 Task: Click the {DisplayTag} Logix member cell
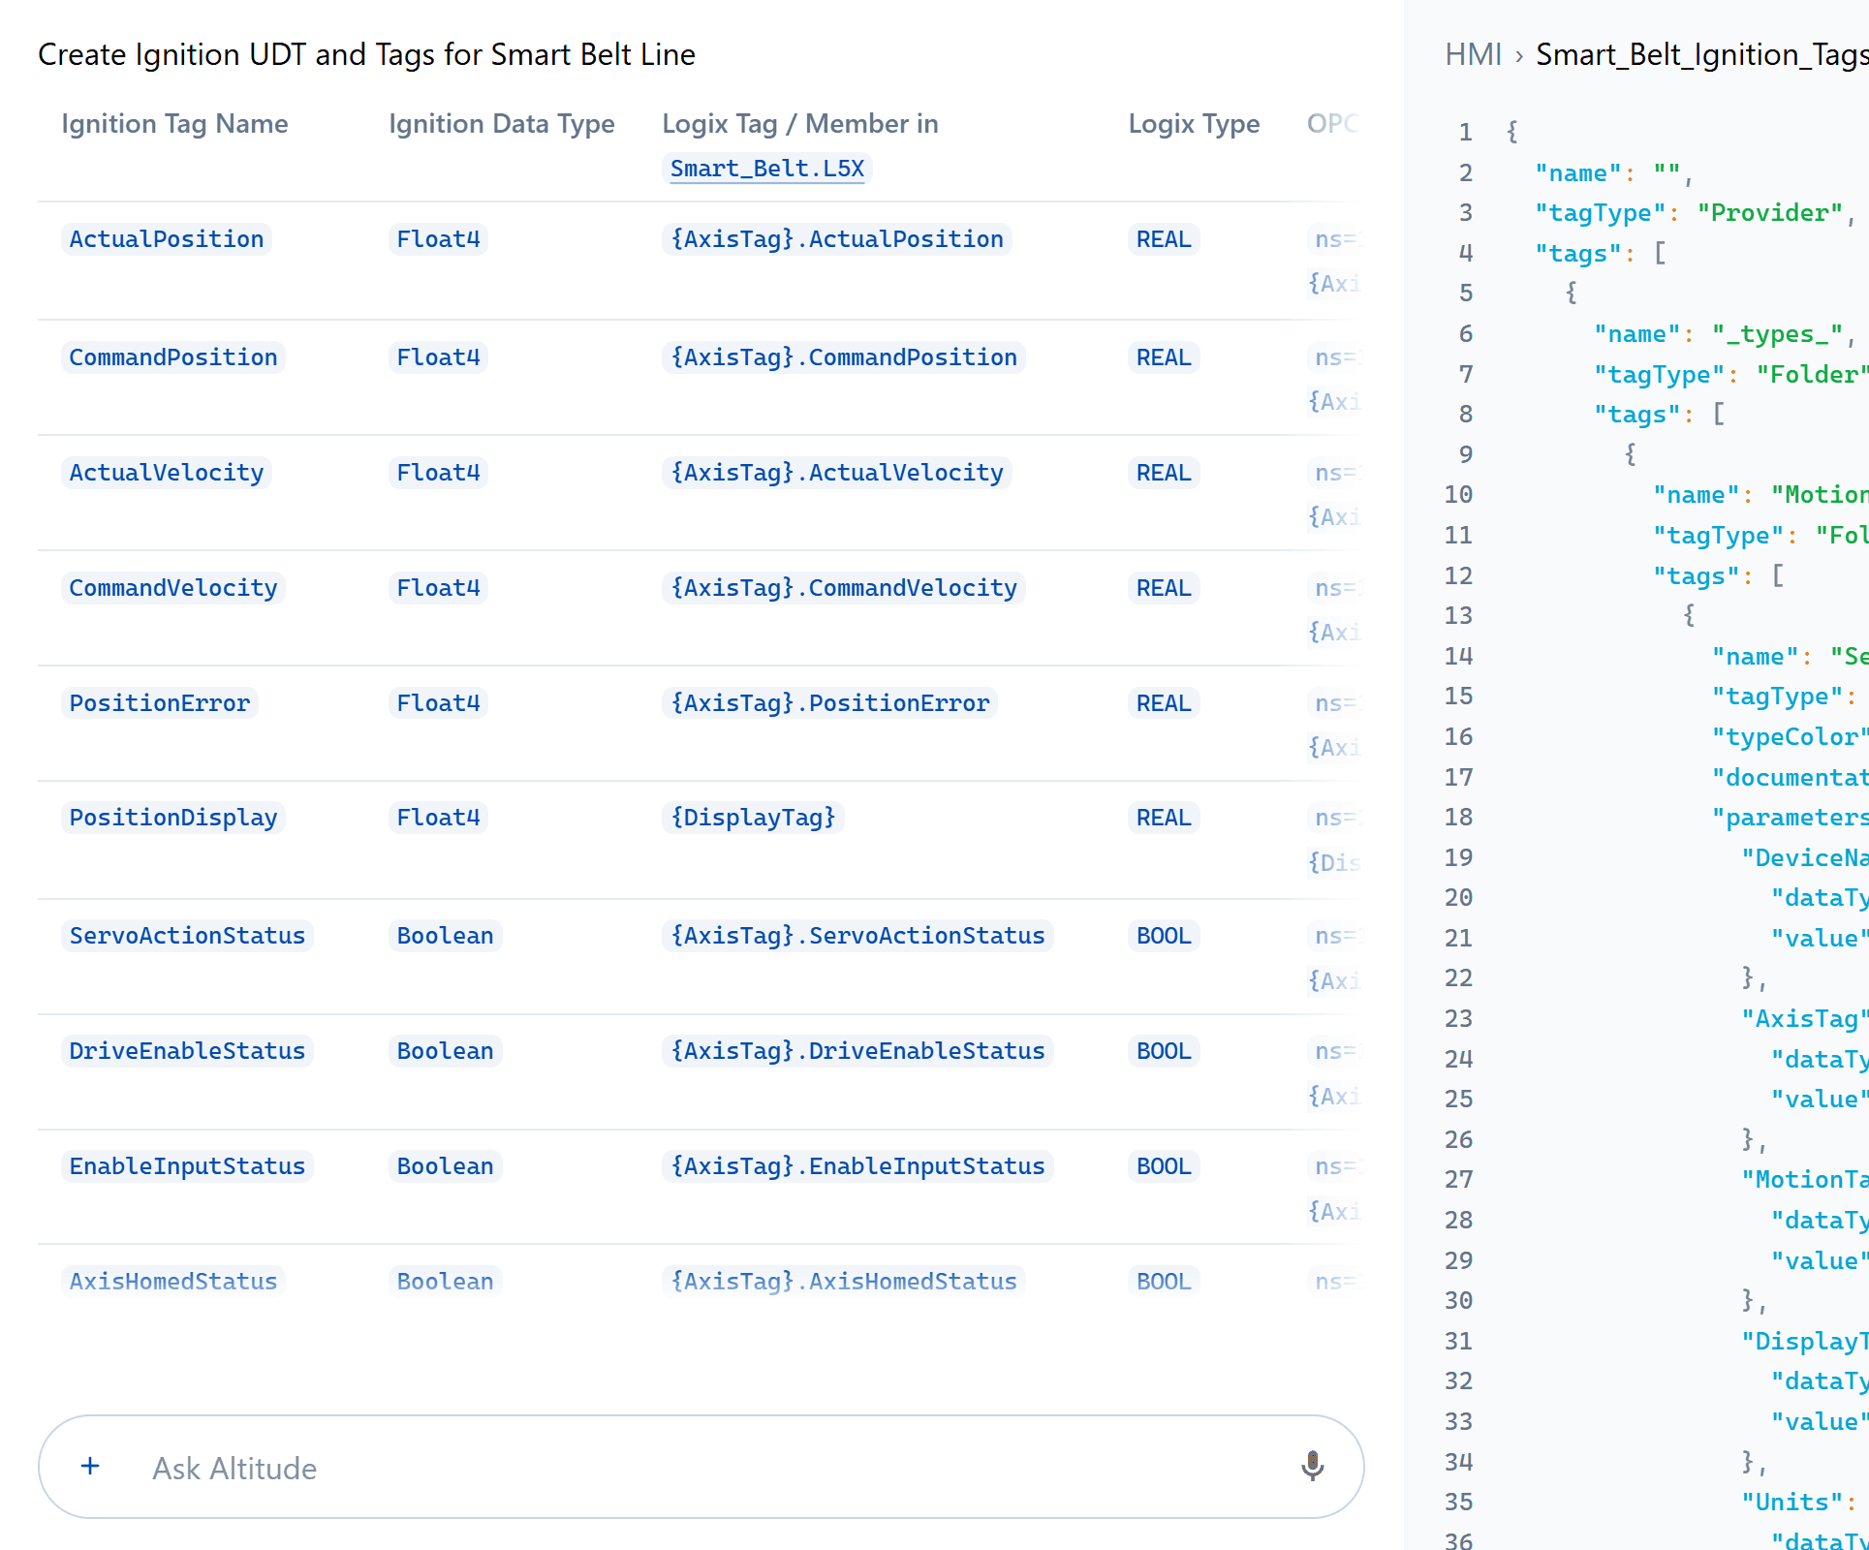pyautogui.click(x=753, y=818)
